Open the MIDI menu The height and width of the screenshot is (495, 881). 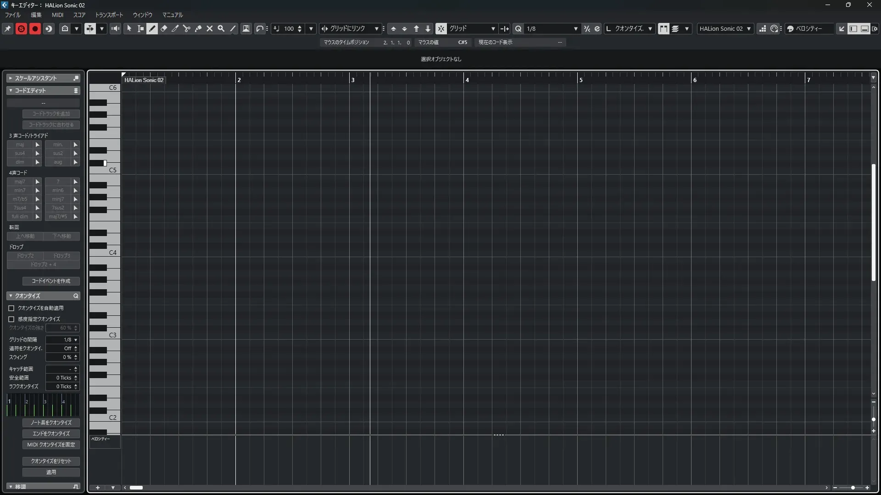[57, 15]
